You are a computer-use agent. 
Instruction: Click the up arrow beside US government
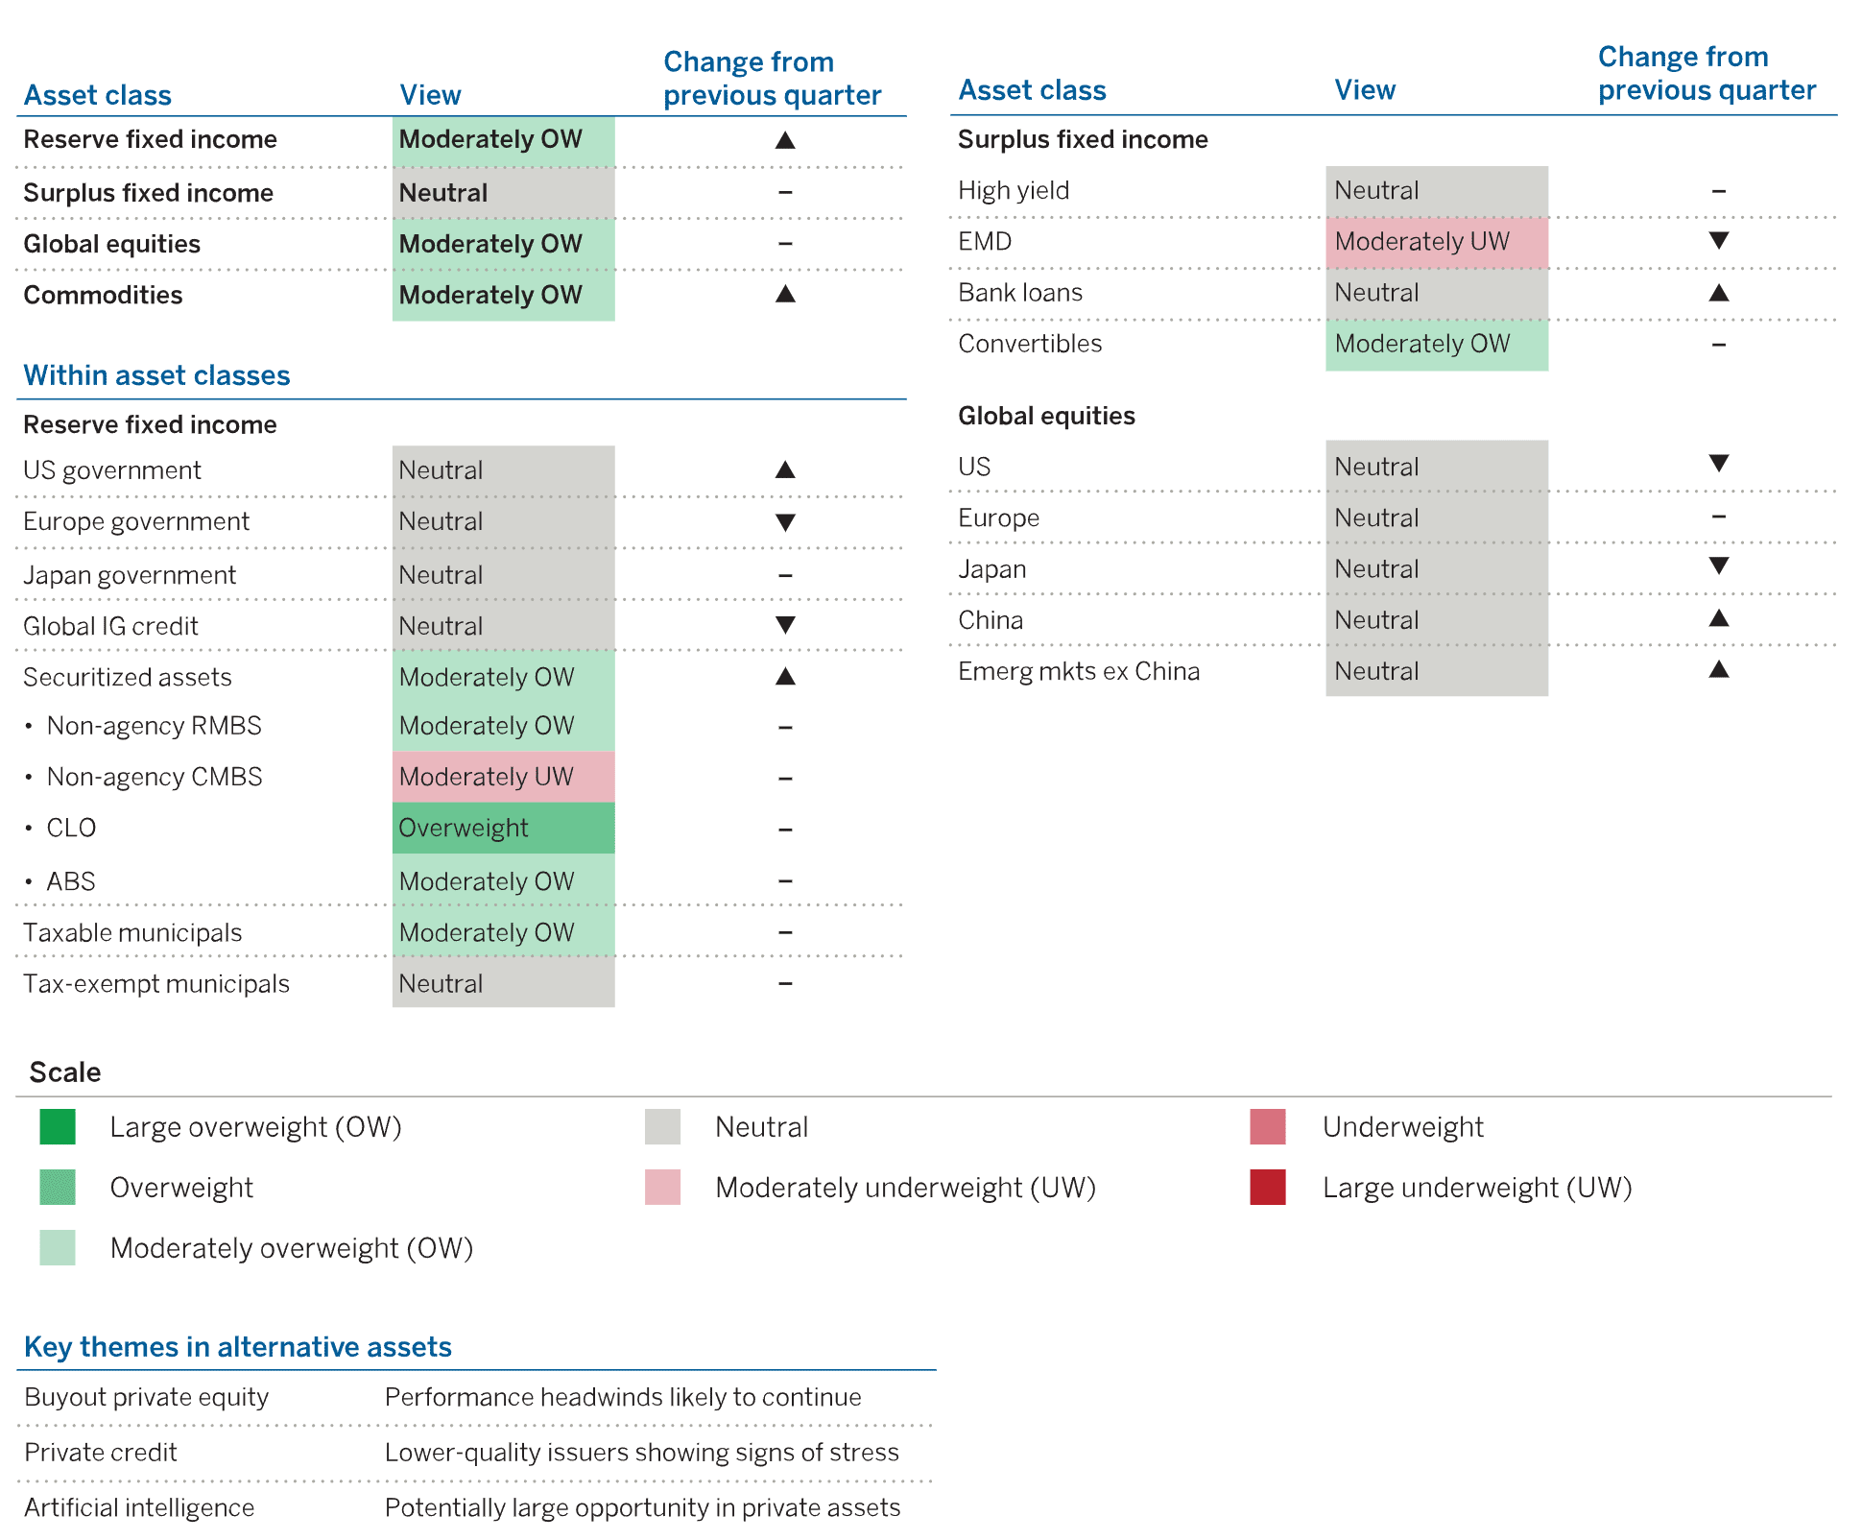tap(785, 469)
